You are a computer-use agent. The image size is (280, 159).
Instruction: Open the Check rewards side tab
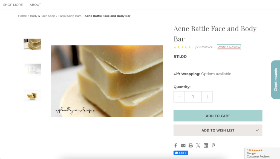pos(275,79)
